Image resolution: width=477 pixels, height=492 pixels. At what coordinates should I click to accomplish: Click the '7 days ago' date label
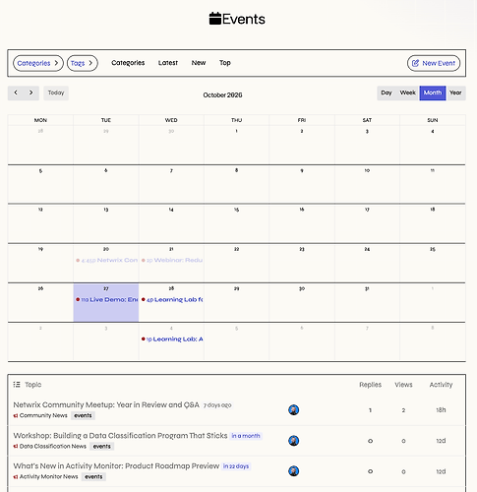[217, 405]
